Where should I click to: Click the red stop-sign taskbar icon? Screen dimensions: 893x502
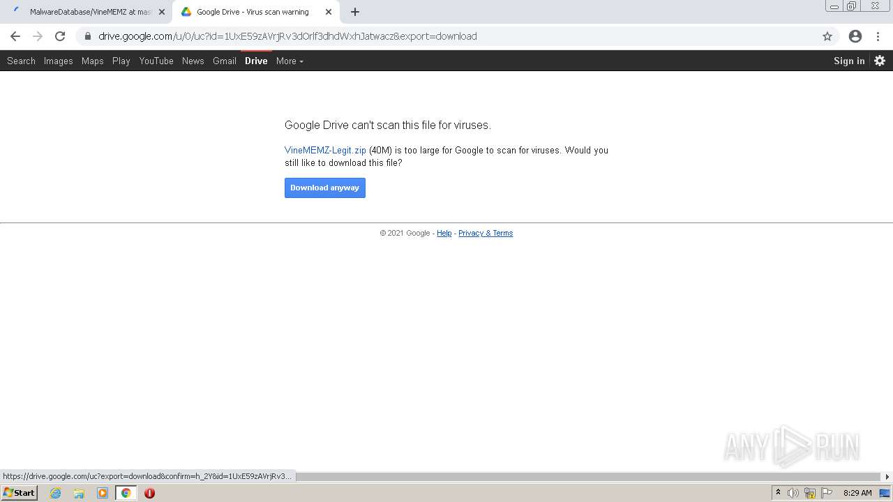coord(149,493)
